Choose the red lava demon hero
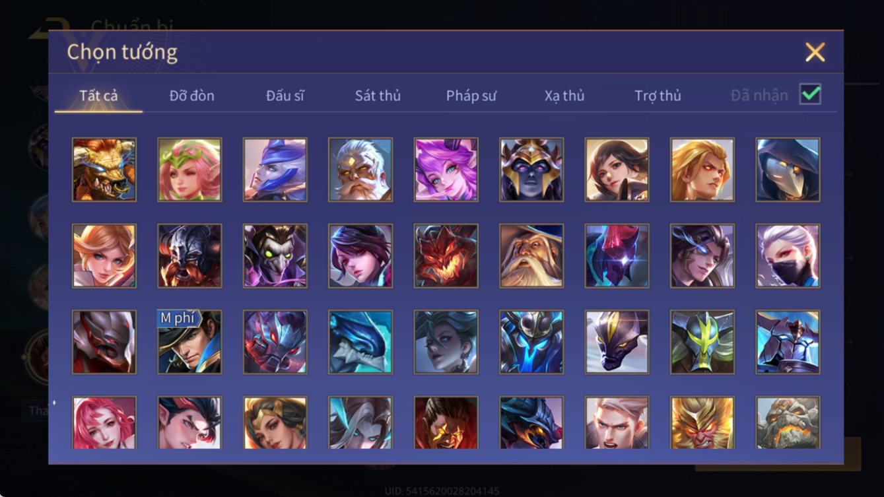 click(x=446, y=256)
